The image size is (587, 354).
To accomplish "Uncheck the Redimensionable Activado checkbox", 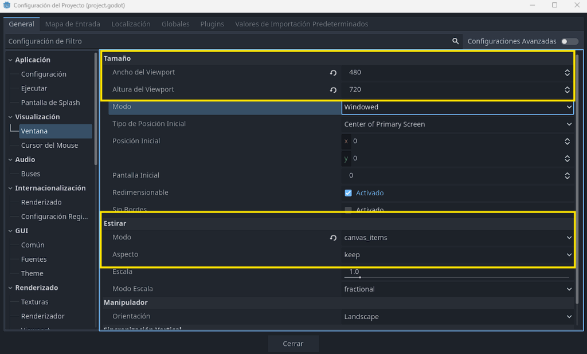I will coord(348,193).
